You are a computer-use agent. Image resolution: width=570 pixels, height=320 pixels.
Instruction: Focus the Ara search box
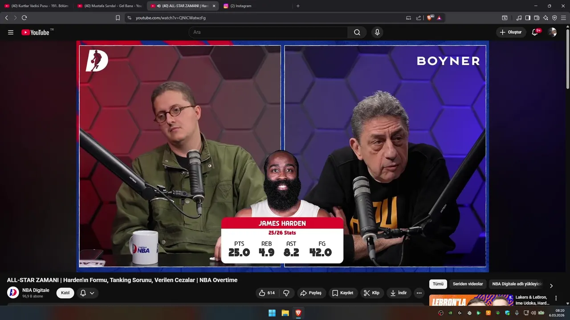268,32
